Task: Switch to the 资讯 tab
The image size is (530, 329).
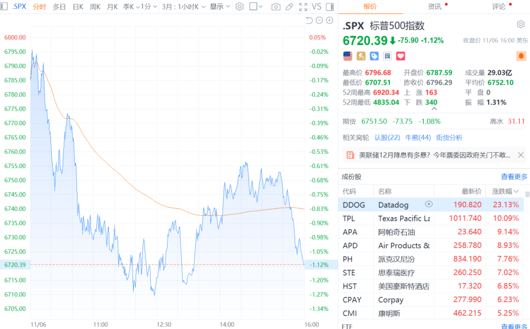Action: [x=434, y=7]
